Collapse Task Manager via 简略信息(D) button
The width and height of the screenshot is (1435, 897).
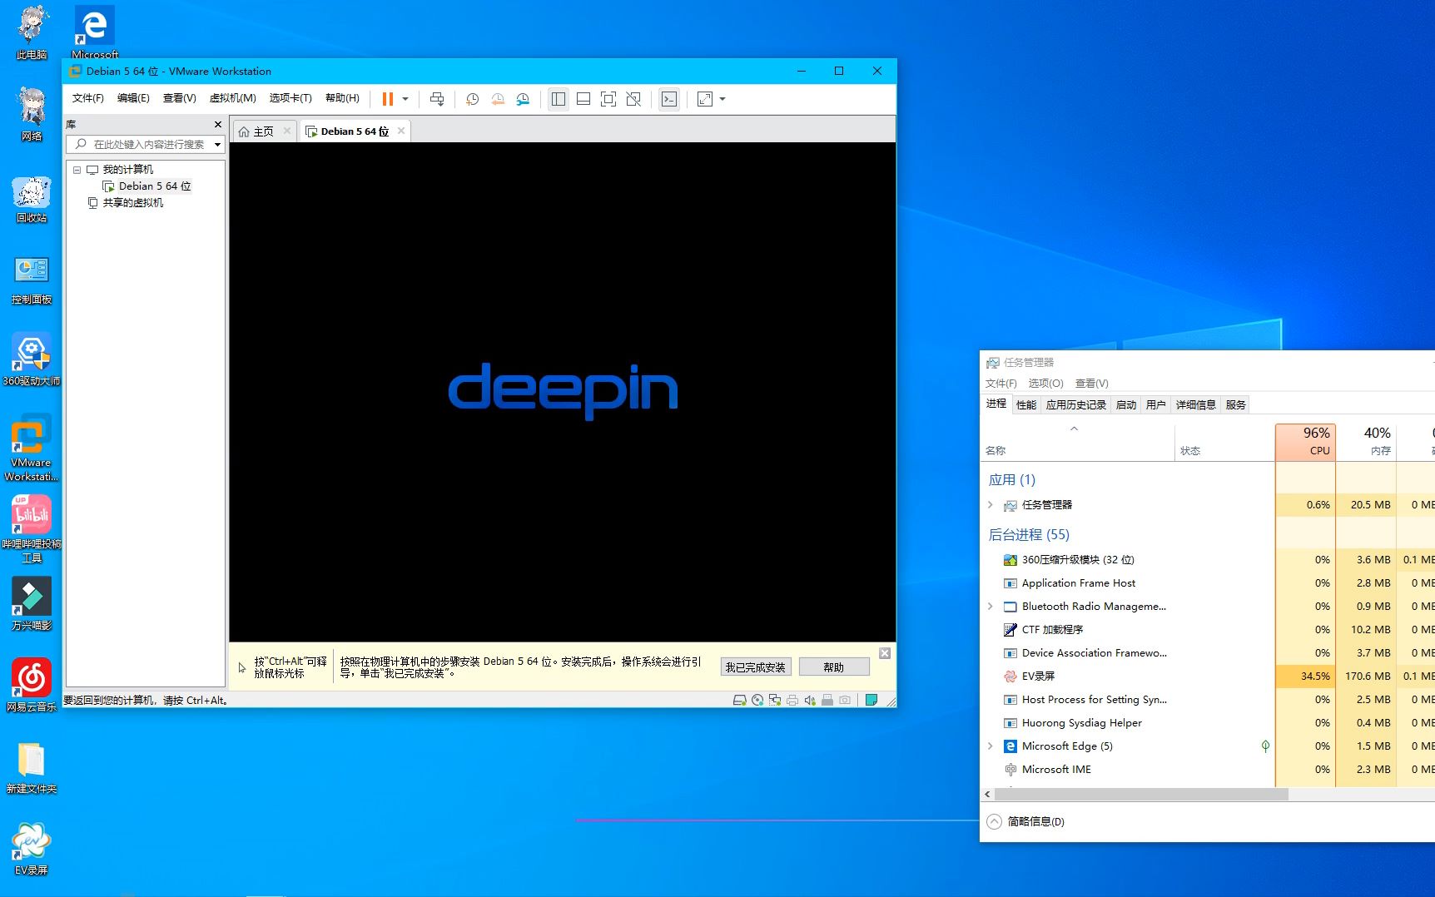click(1025, 821)
